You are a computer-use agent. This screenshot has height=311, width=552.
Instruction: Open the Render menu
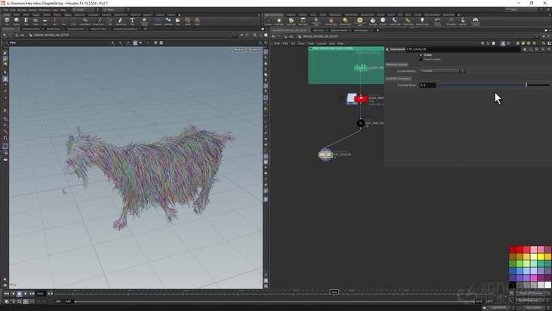22,10
